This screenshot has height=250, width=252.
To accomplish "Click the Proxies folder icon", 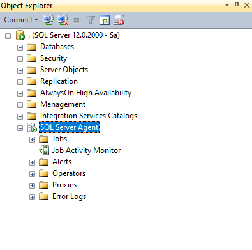I will pyautogui.click(x=44, y=185).
